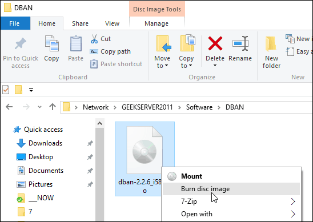313x222 pixels.
Task: Open the folder named 7 in navigation pane
Action: click(30, 212)
